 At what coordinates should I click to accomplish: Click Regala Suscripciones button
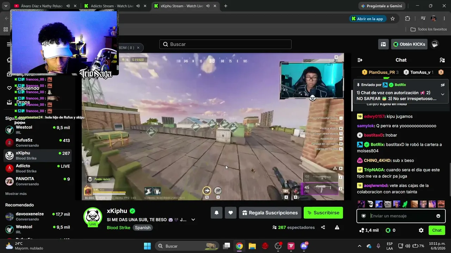(270, 213)
